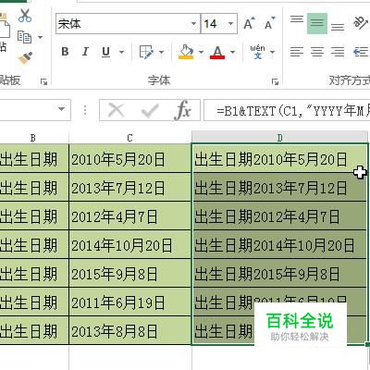Open the Borders dropdown arrow
The image size is (370, 370).
point(161,52)
